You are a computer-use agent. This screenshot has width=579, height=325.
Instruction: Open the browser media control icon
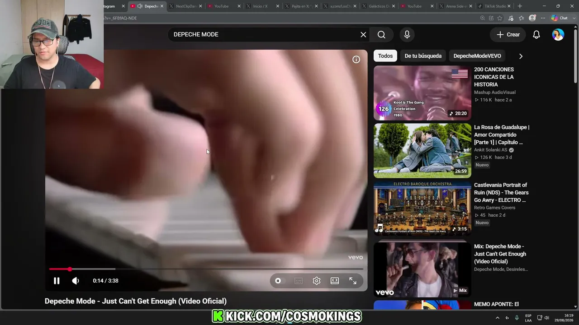coord(511,18)
